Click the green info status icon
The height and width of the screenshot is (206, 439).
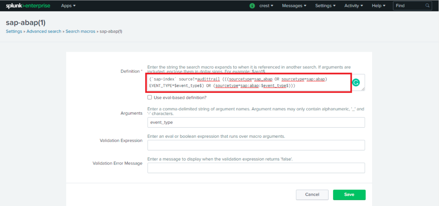(x=252, y=6)
